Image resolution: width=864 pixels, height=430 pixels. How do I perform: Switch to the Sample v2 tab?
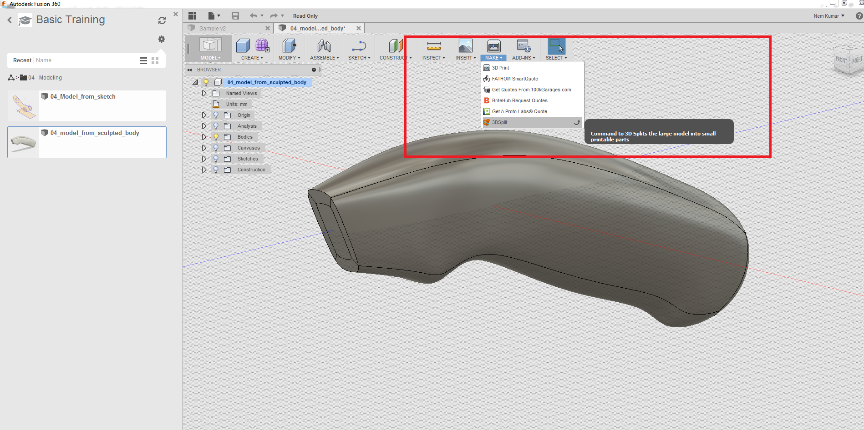[x=213, y=28]
